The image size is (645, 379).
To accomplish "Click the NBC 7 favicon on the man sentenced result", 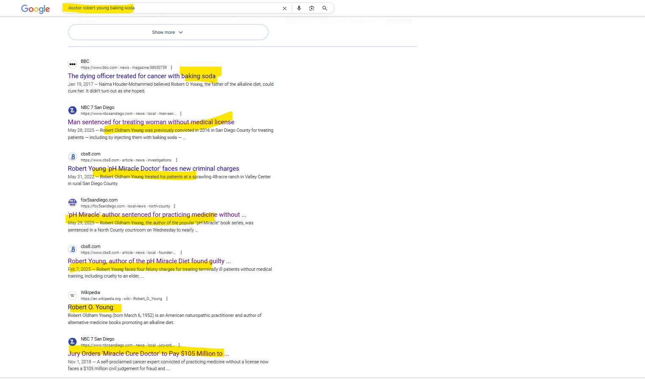I will [x=72, y=110].
